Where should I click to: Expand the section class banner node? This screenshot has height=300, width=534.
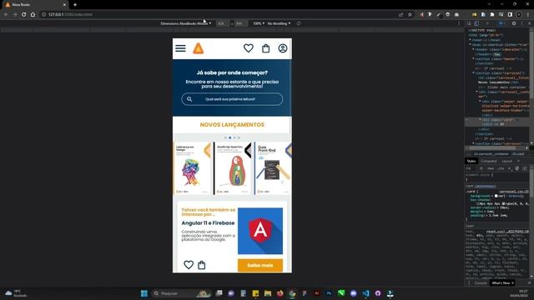[x=473, y=59]
